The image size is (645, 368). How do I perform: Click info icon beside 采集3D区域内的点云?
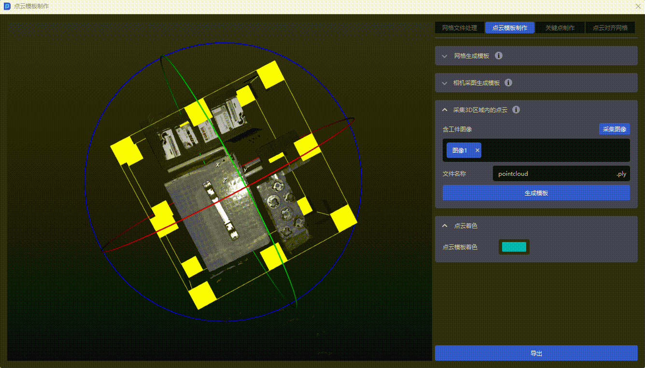pos(516,110)
